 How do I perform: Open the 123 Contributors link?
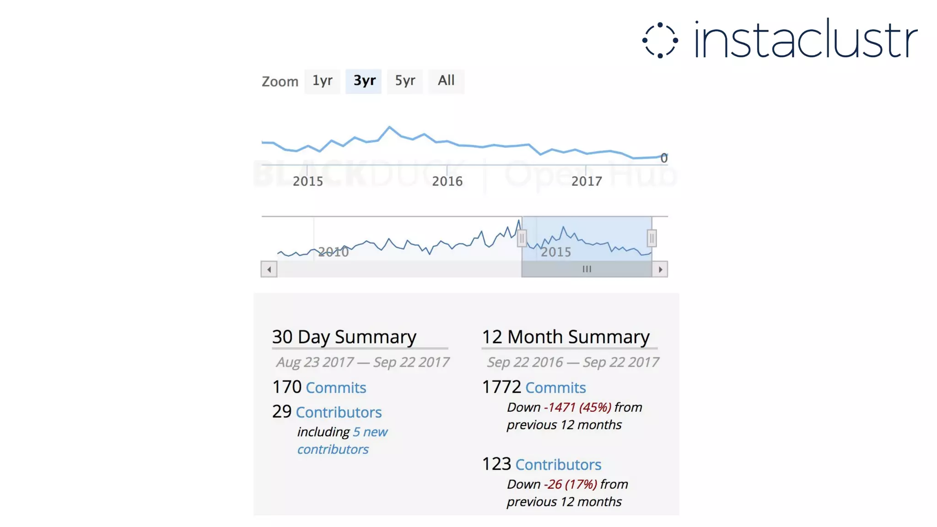point(558,465)
